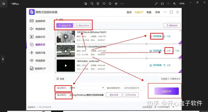Select 视频合并 in the sidebar
208x112 pixels.
tap(37, 45)
